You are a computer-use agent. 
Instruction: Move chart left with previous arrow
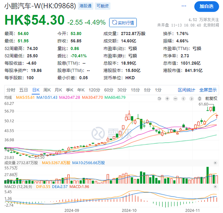click(184, 98)
